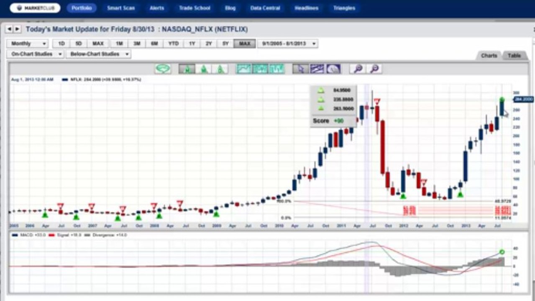The image size is (535, 301).
Task: Open the Alerts menu
Action: pos(157,8)
